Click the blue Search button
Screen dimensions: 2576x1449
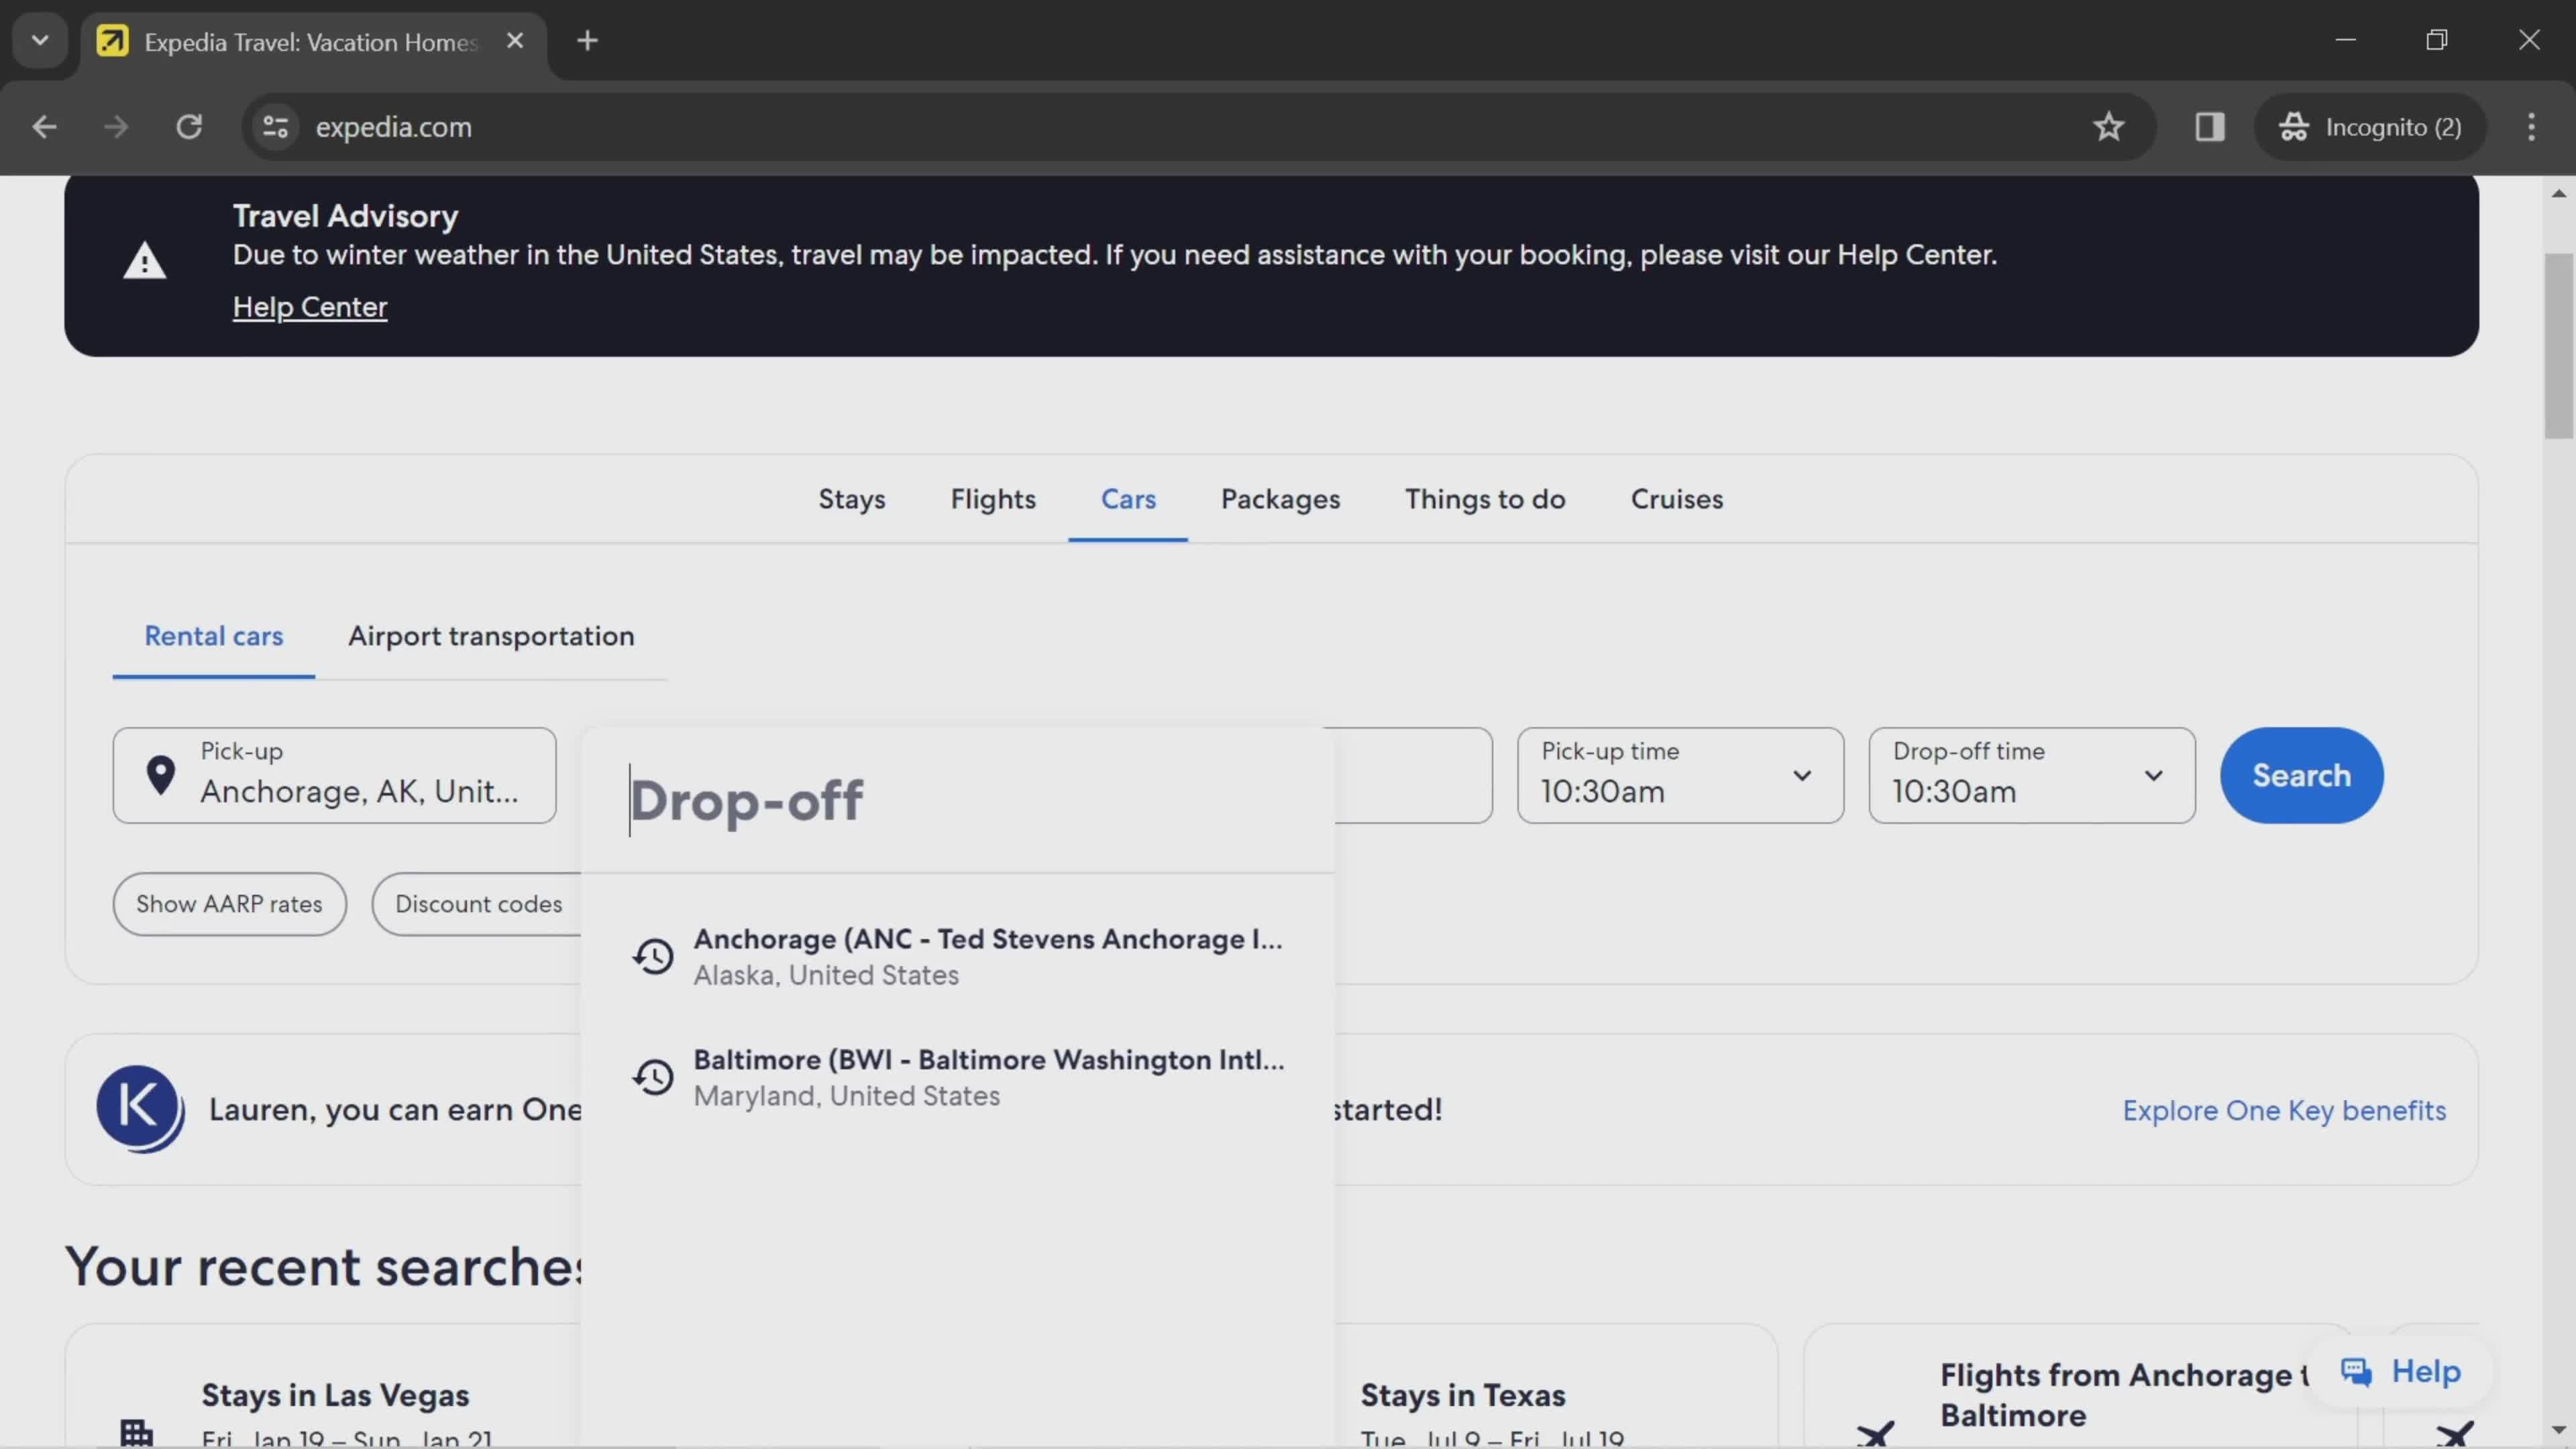click(2301, 775)
